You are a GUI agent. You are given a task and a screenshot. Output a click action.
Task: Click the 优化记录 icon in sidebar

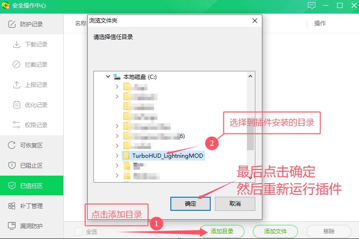[x=16, y=105]
